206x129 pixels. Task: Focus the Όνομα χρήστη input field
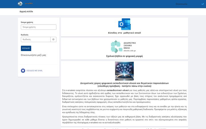(x=39, y=27)
